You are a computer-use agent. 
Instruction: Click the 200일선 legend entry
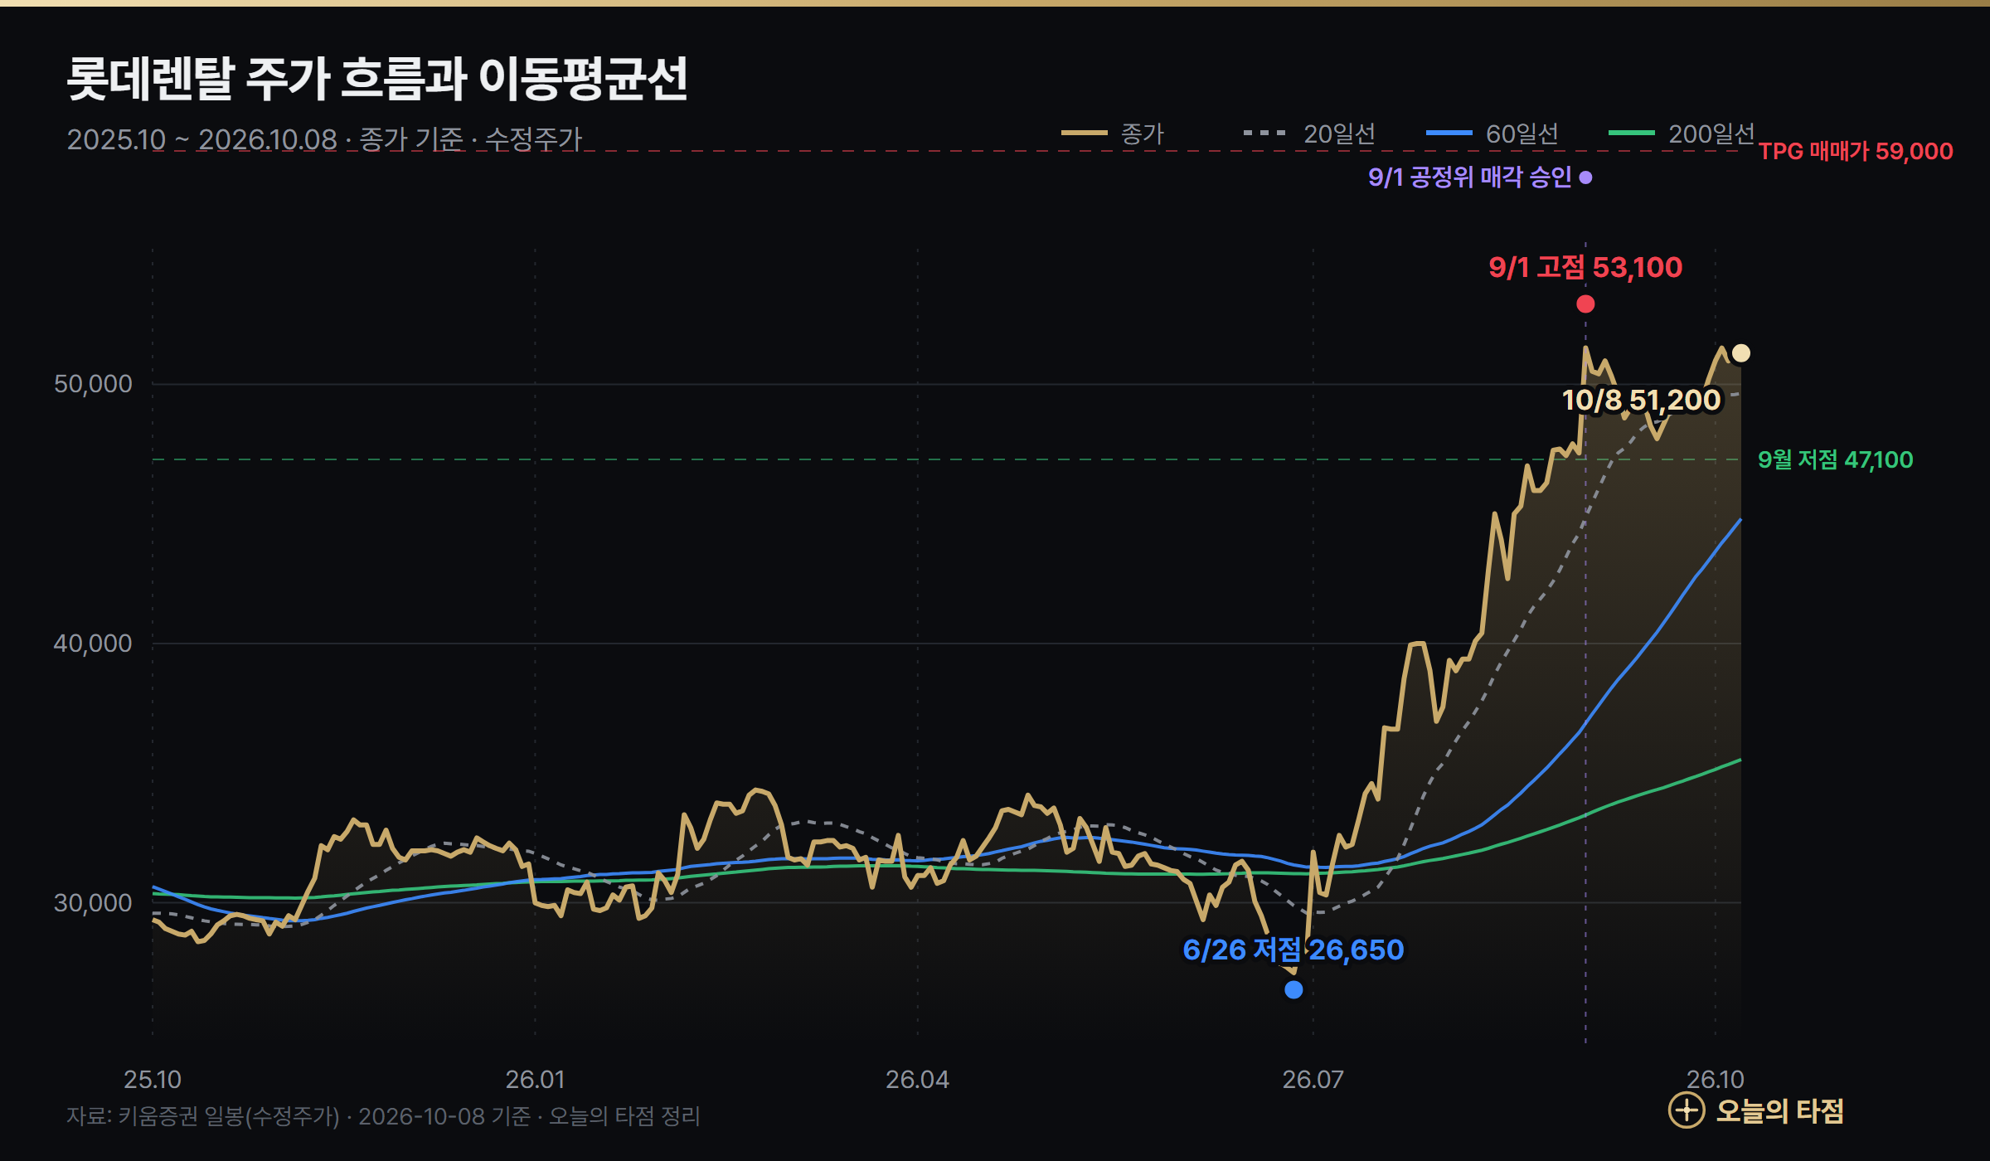pyautogui.click(x=1682, y=134)
